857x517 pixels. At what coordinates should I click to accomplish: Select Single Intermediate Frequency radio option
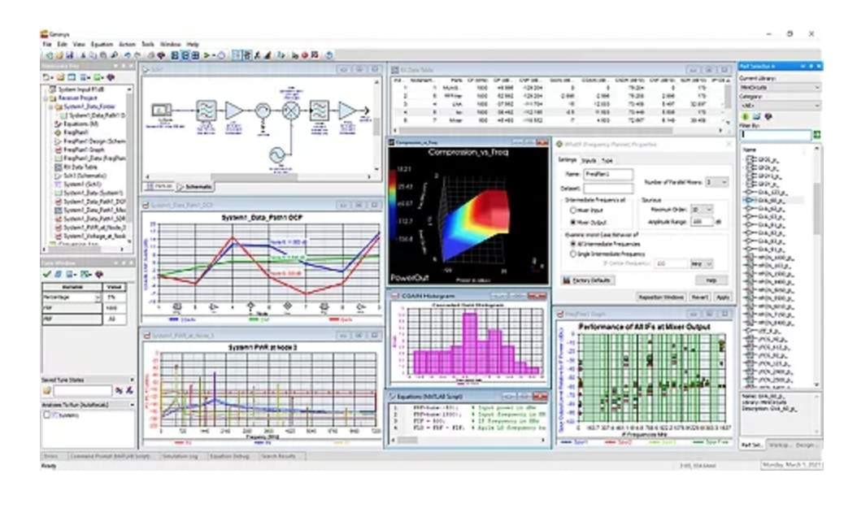tap(573, 254)
